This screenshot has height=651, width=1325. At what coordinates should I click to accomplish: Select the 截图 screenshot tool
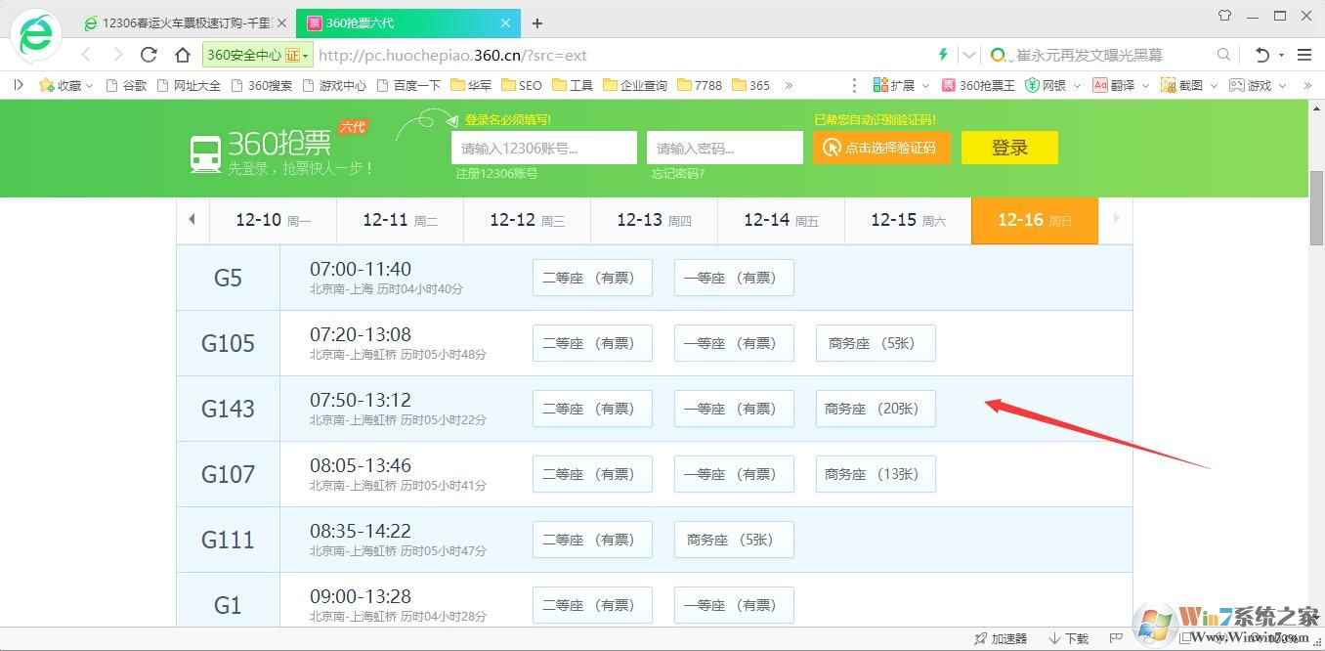(1187, 85)
